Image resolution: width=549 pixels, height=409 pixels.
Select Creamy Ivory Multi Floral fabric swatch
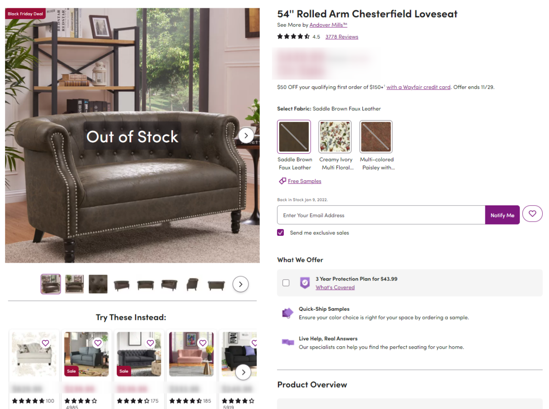(335, 137)
